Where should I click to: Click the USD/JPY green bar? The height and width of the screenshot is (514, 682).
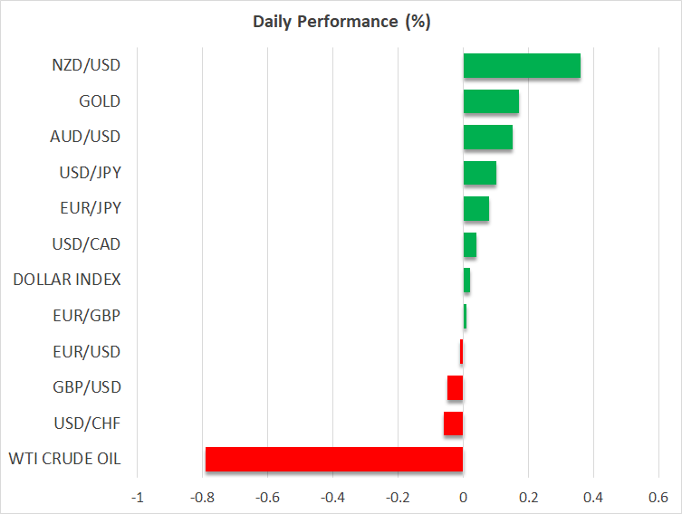tap(479, 173)
